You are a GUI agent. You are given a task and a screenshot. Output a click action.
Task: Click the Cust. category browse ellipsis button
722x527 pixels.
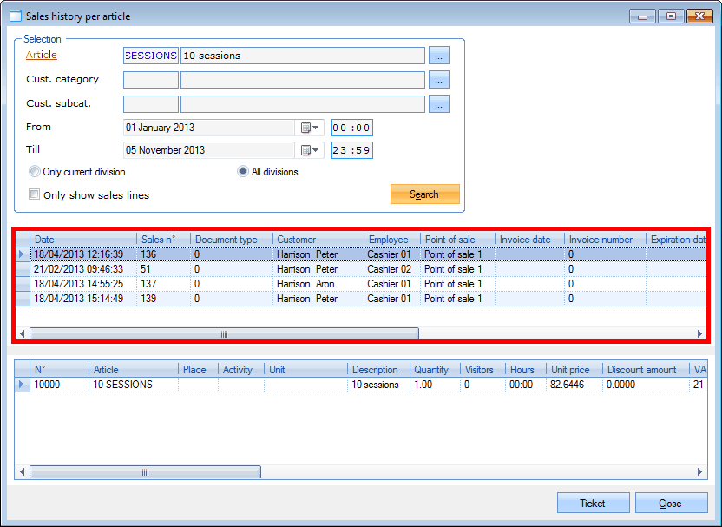click(x=440, y=80)
